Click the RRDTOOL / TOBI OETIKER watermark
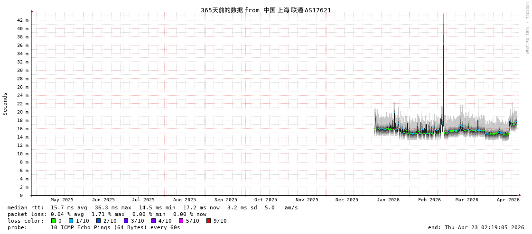532x234 pixels. pos(527,28)
